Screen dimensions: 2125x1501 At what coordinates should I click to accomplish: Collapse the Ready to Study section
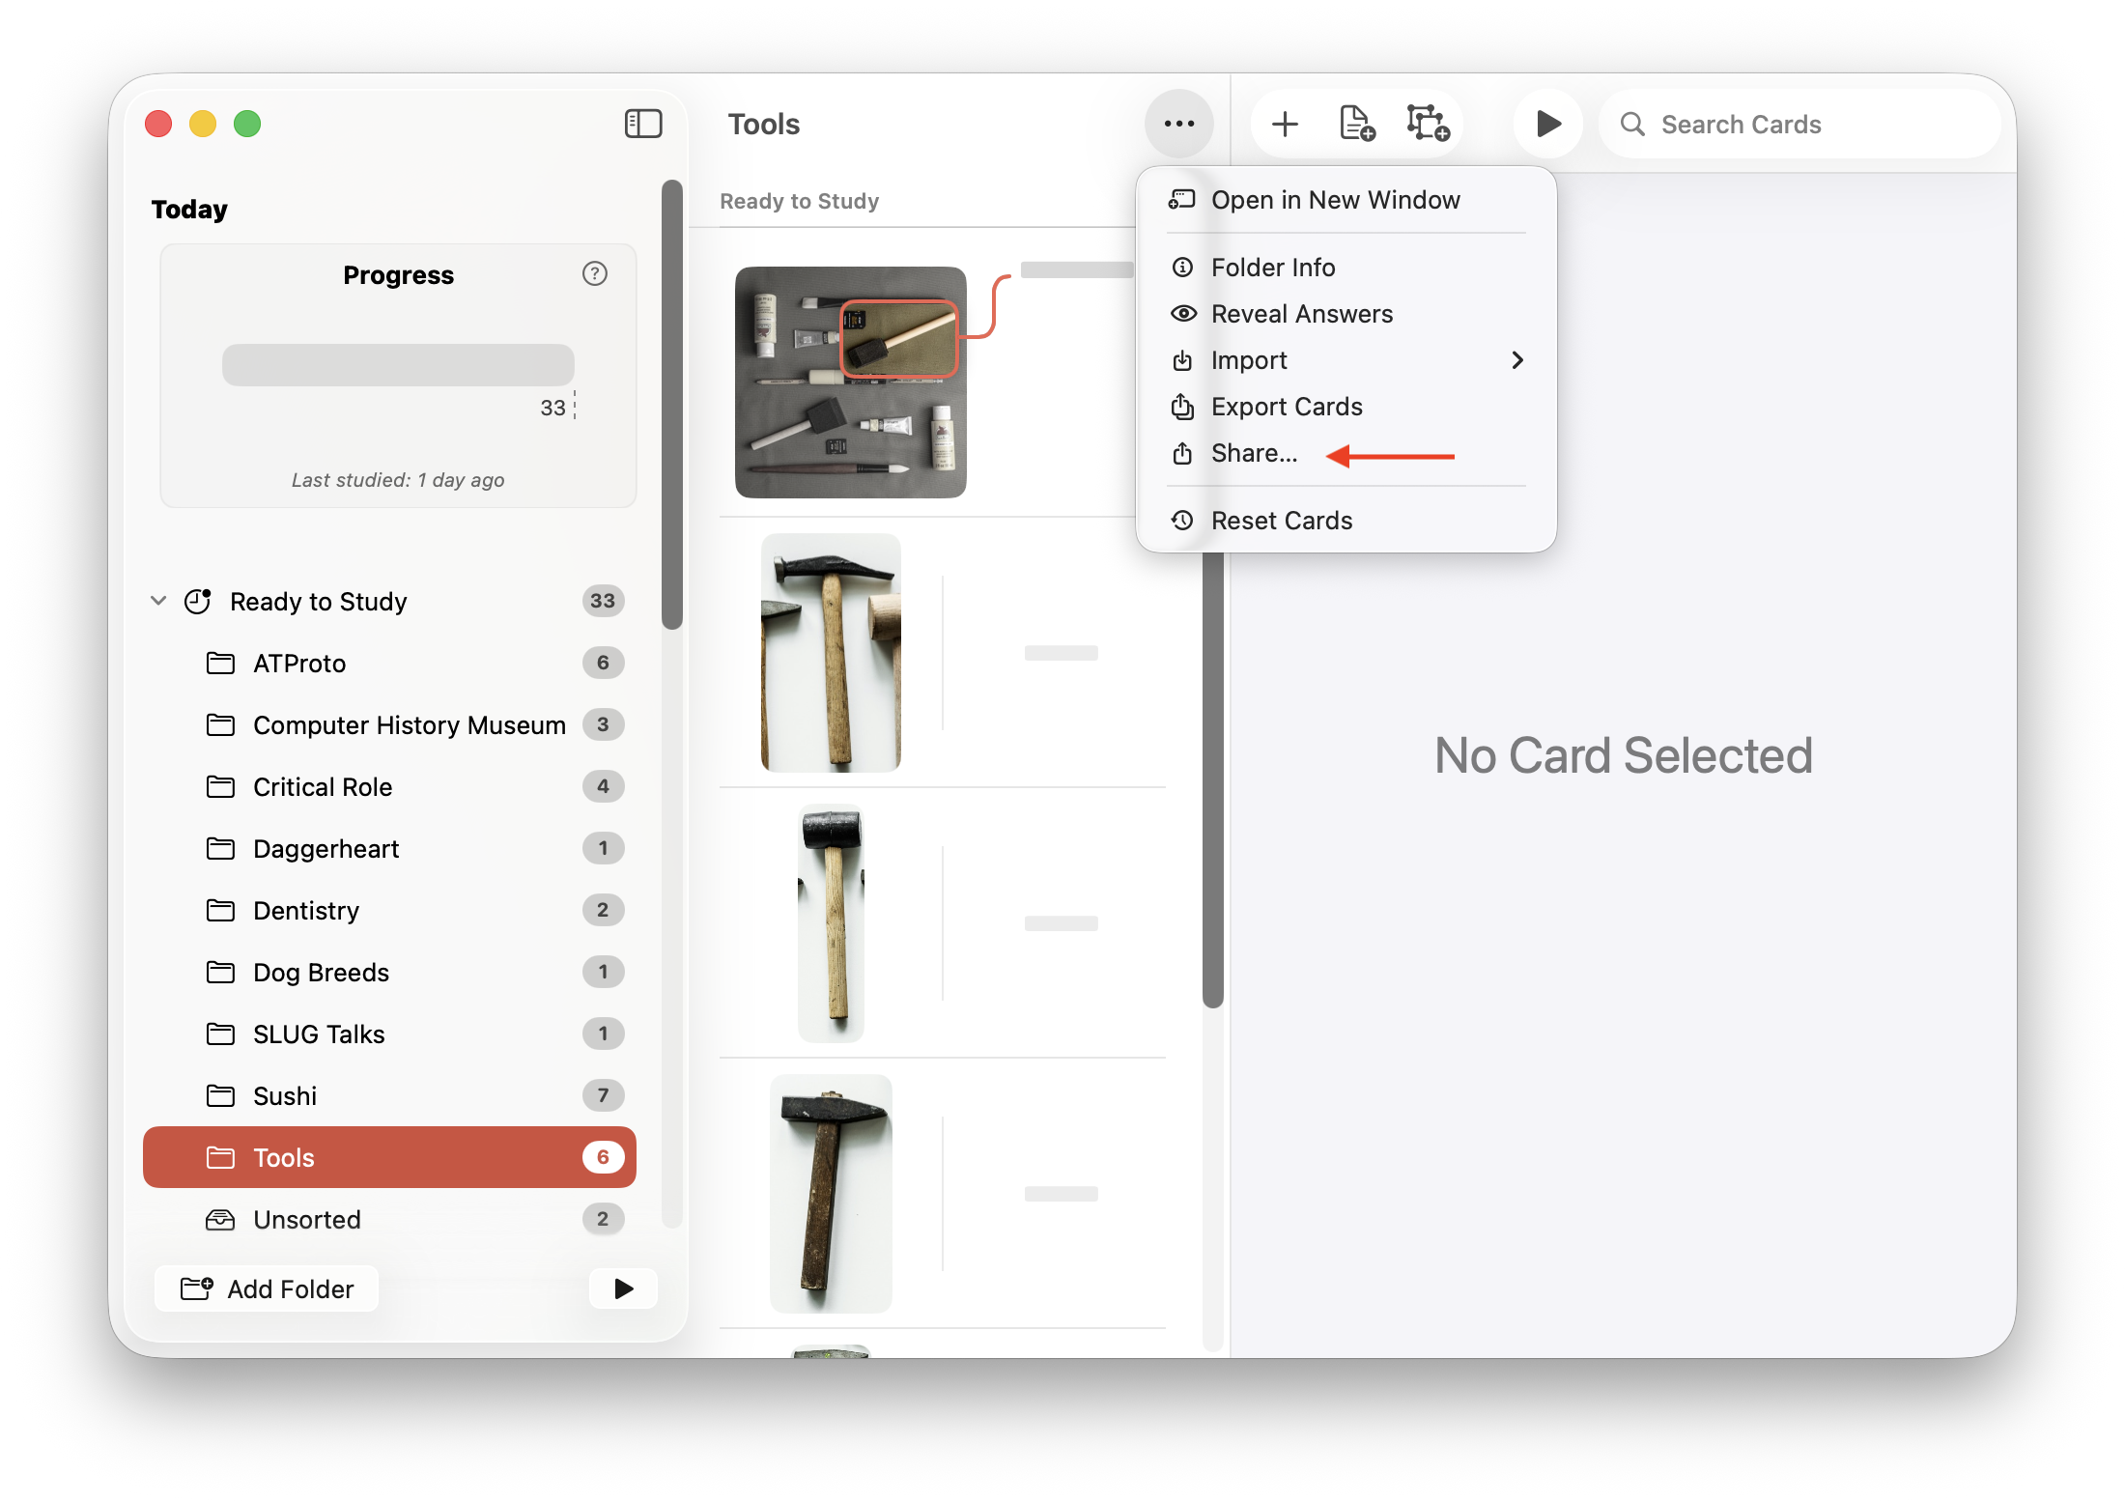coord(158,601)
